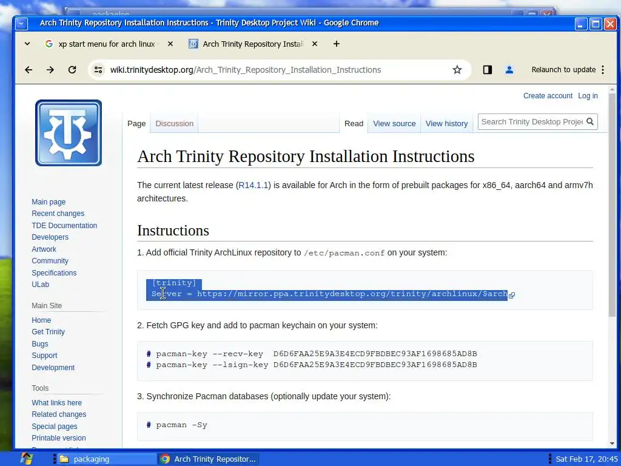Open What links here under Tools
This screenshot has height=466, width=621.
pos(56,403)
